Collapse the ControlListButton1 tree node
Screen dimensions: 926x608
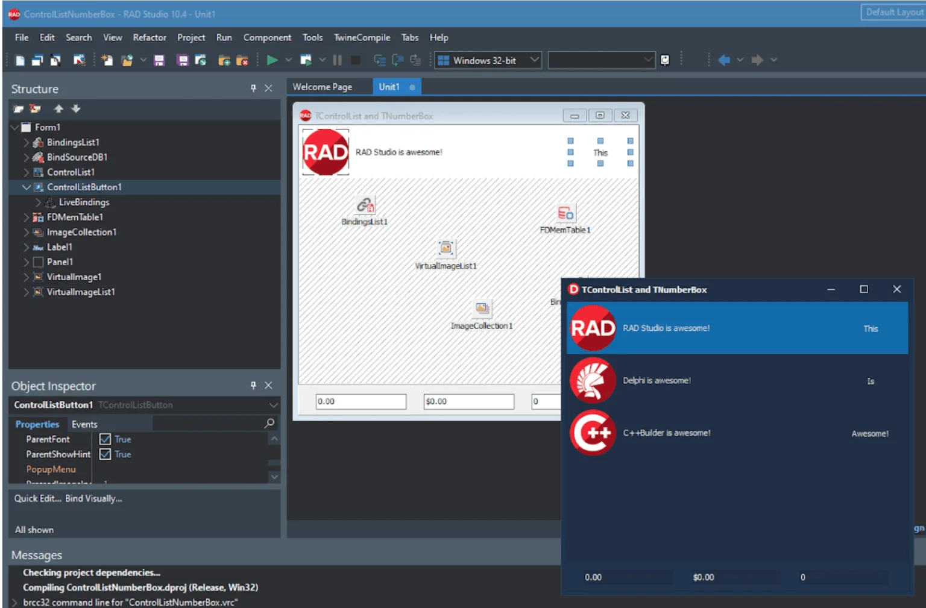26,187
